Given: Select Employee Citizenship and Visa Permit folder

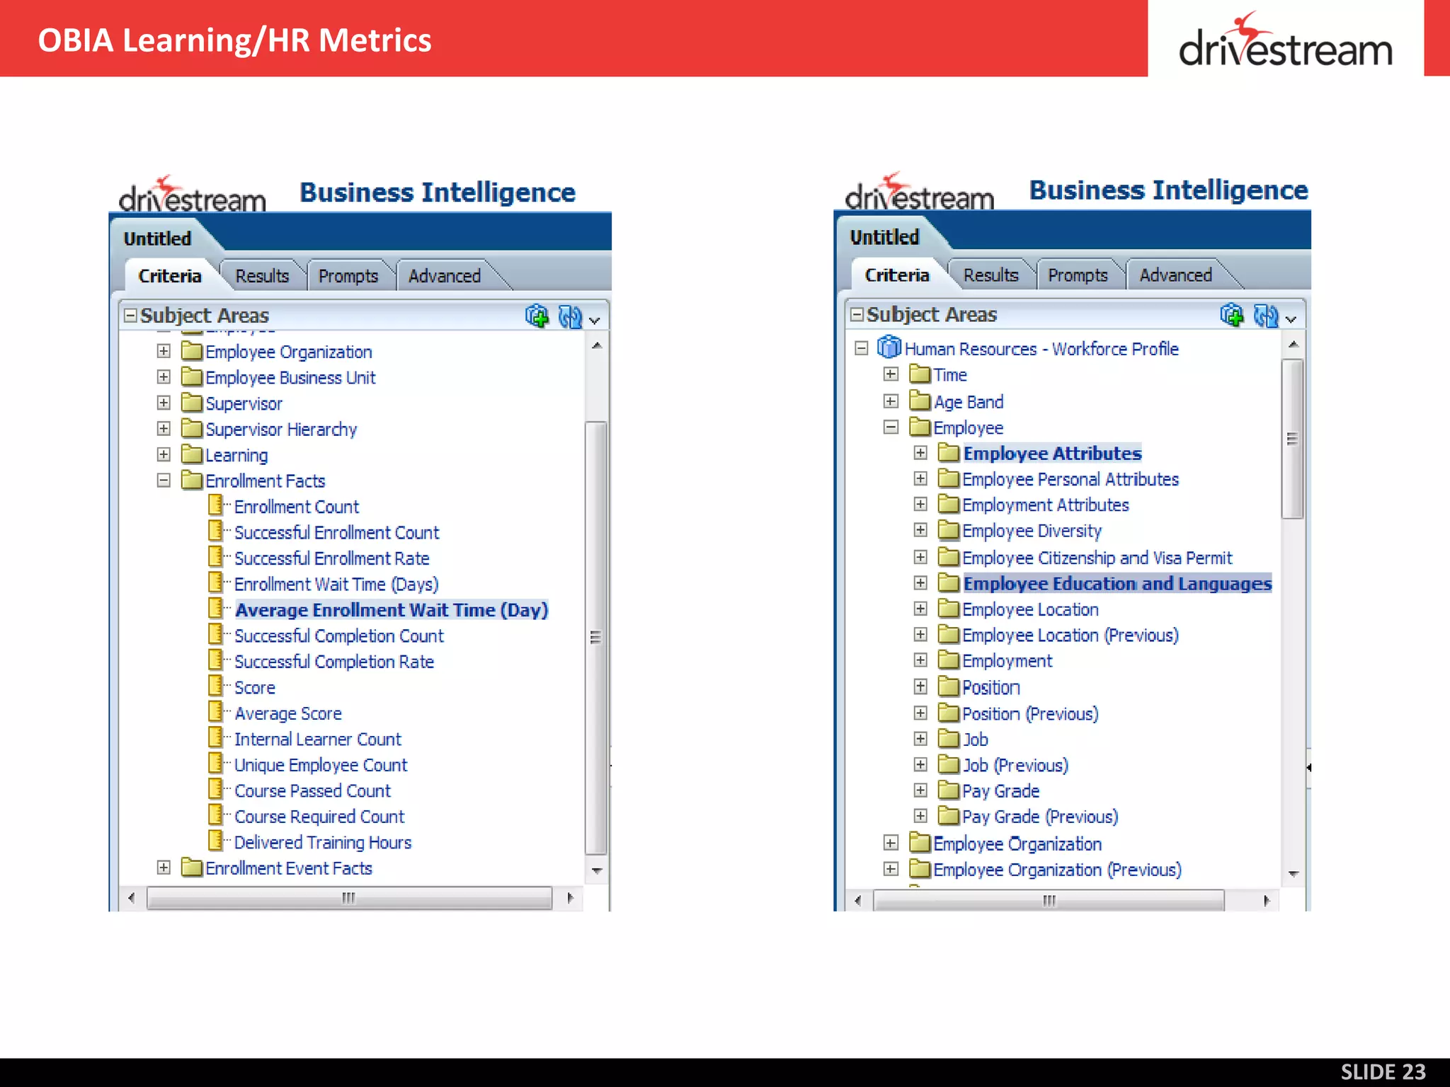Looking at the screenshot, I should pos(1097,558).
